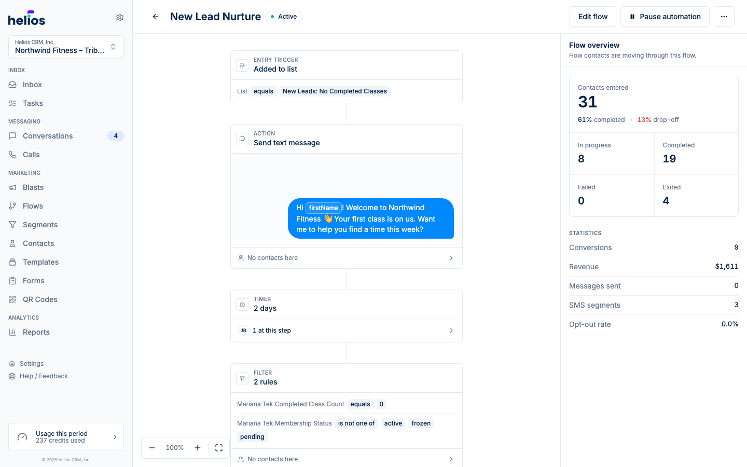
Task: Click the Added to list trigger title
Action: [x=275, y=69]
